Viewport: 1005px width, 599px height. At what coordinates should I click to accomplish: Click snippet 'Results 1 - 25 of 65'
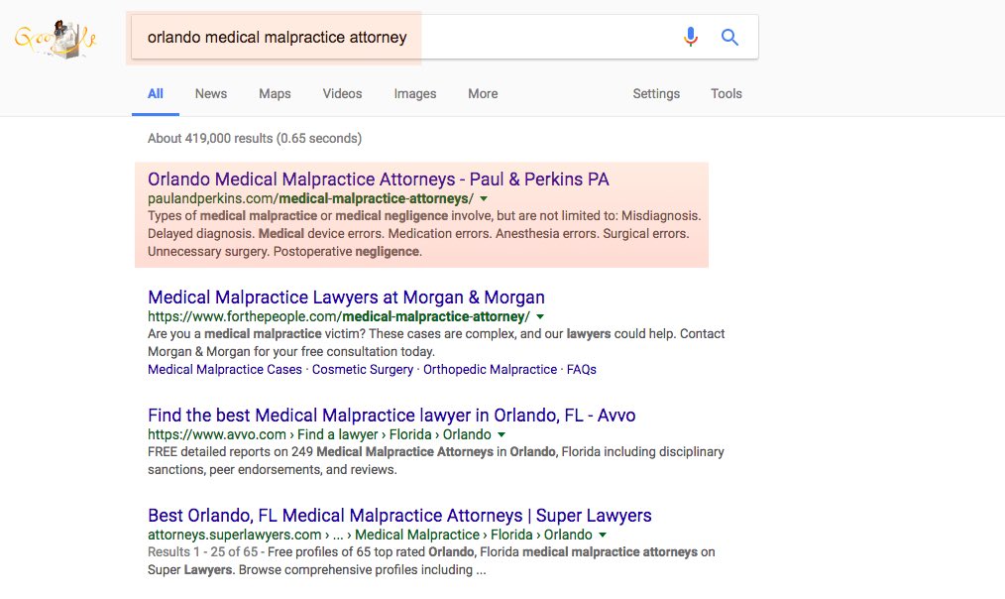coord(431,560)
